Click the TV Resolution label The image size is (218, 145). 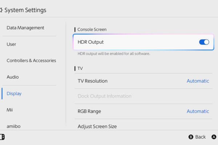click(x=92, y=81)
